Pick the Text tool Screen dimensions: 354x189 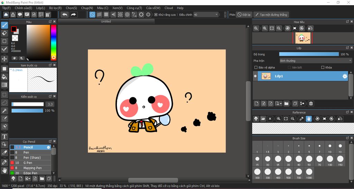(4, 137)
